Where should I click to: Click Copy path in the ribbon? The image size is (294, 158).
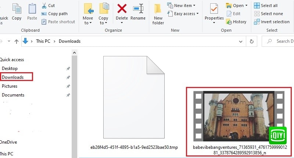[54, 14]
